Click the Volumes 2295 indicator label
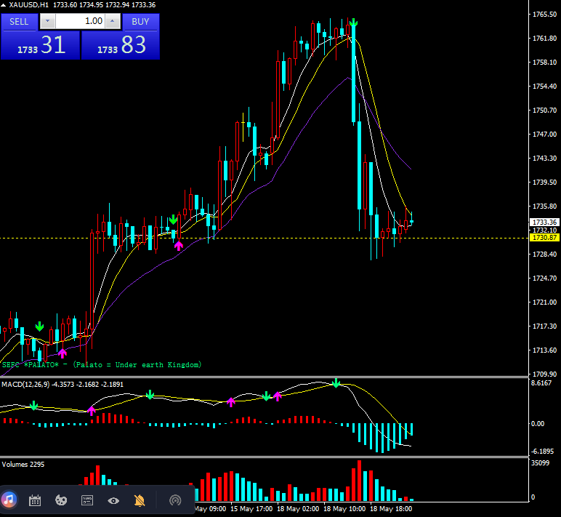Viewport: 561px width, 517px height. click(x=23, y=464)
